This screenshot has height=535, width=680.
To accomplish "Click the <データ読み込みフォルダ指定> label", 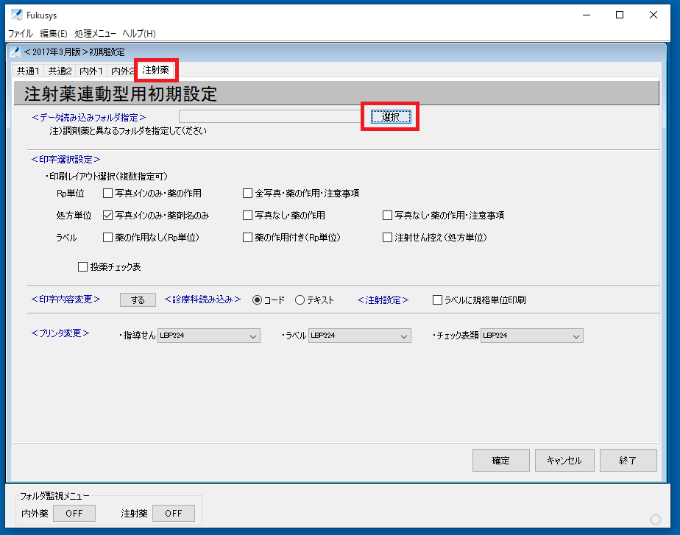I will click(x=89, y=118).
